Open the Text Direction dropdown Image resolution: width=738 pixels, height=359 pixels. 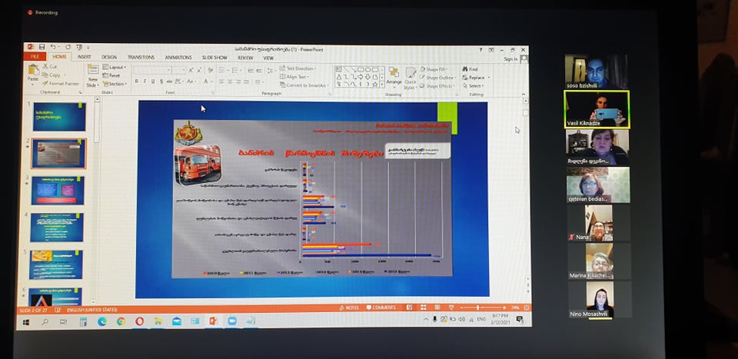298,68
